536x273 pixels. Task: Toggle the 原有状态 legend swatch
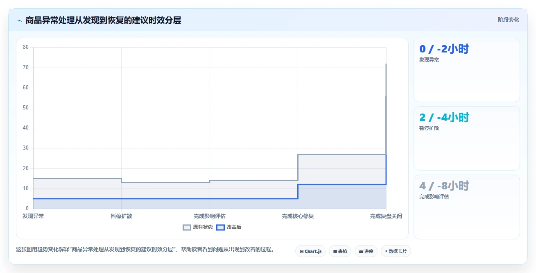click(187, 227)
